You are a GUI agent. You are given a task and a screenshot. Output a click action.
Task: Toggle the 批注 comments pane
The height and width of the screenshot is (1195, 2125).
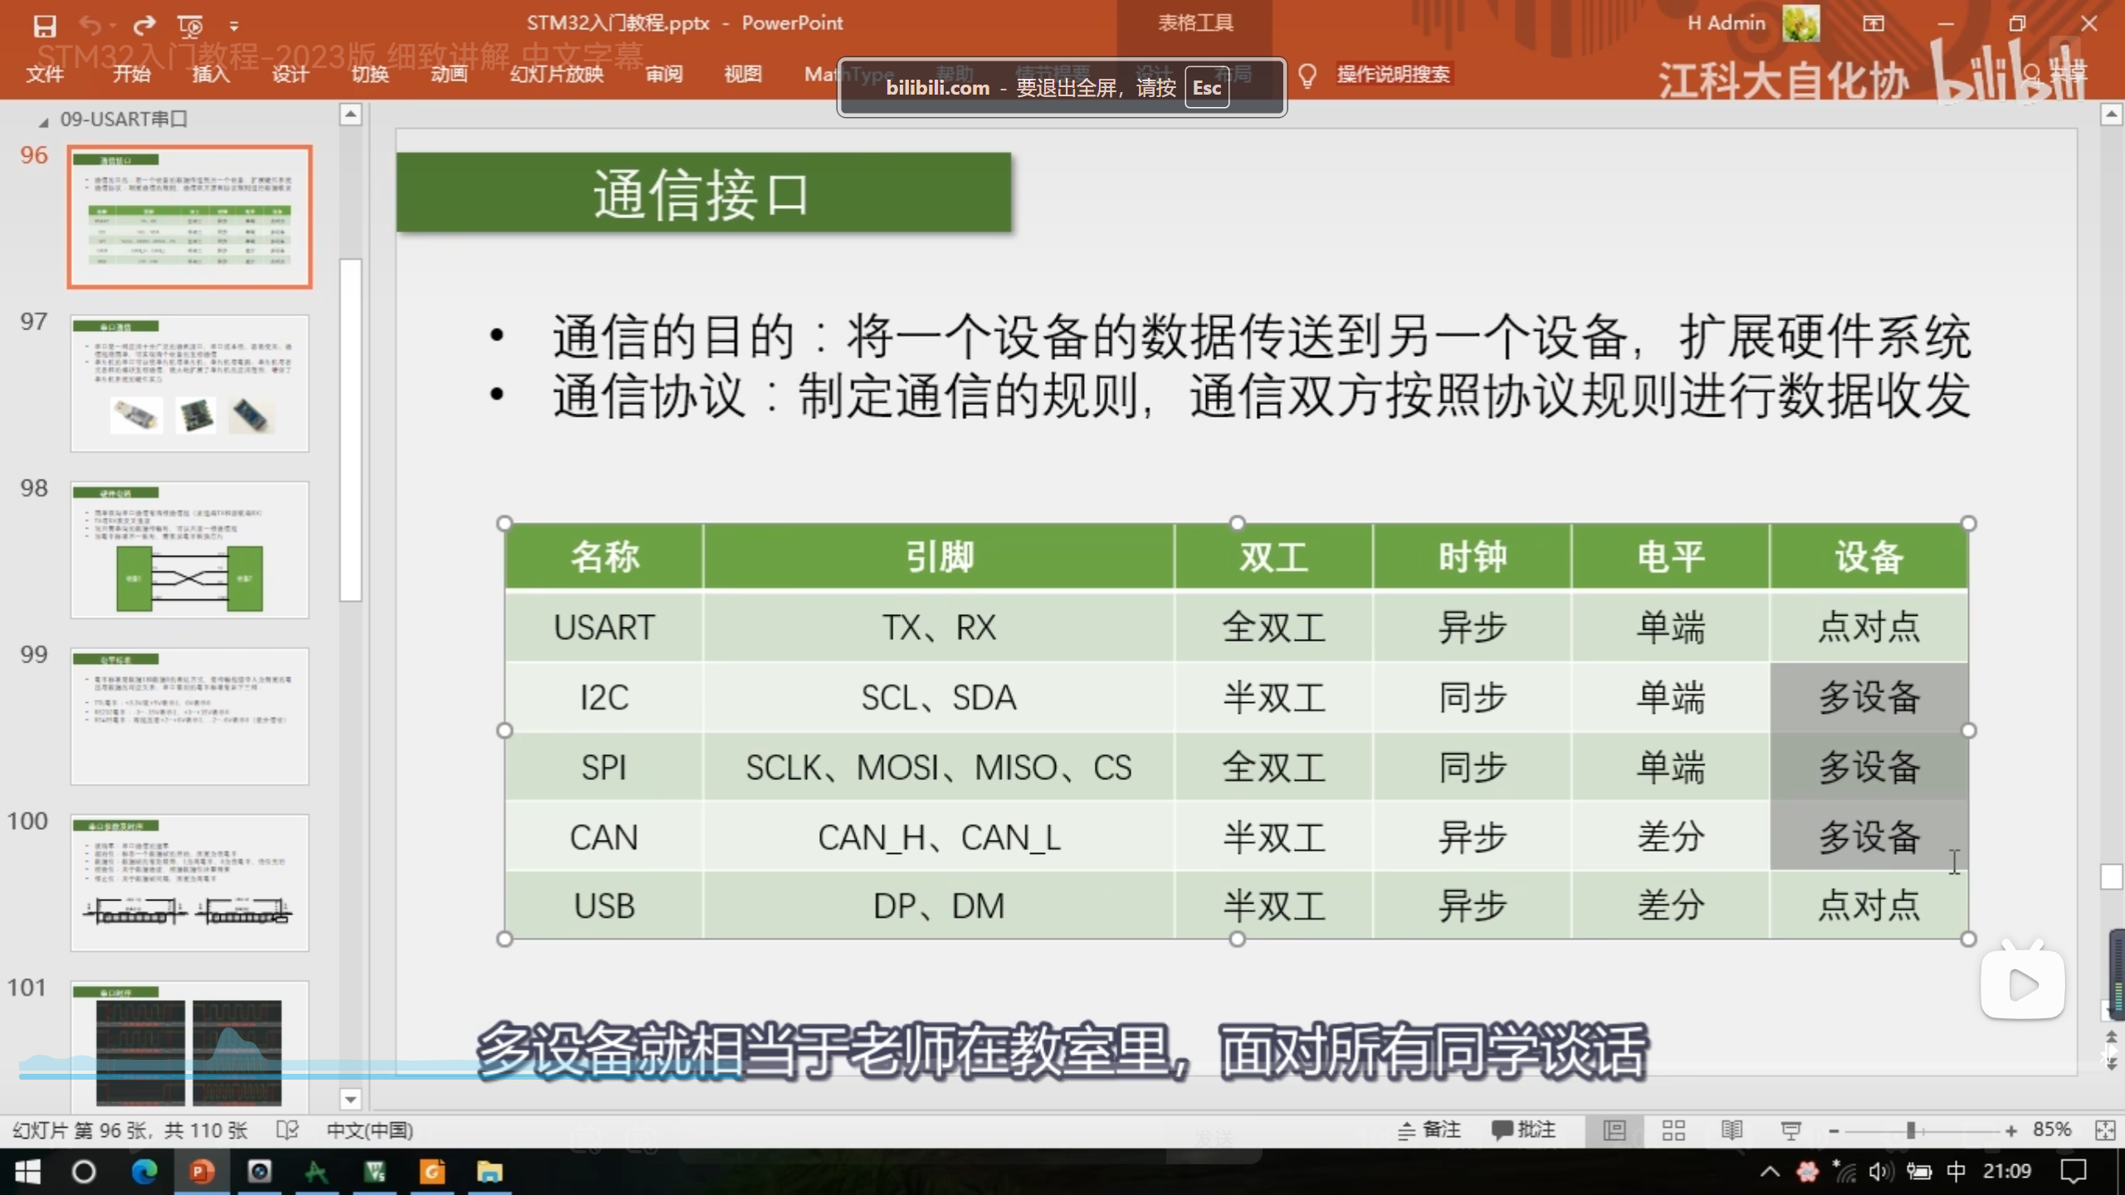[x=1524, y=1129]
